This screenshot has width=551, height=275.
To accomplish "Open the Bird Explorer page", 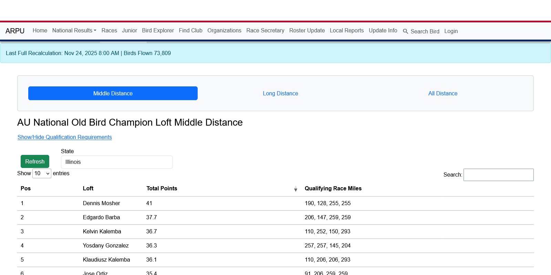I will (158, 31).
